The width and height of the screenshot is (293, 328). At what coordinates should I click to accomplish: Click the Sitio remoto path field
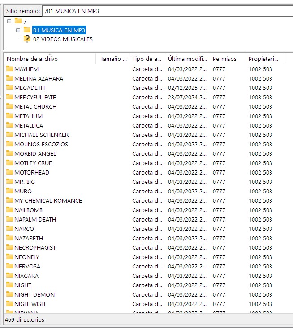[x=168, y=11]
